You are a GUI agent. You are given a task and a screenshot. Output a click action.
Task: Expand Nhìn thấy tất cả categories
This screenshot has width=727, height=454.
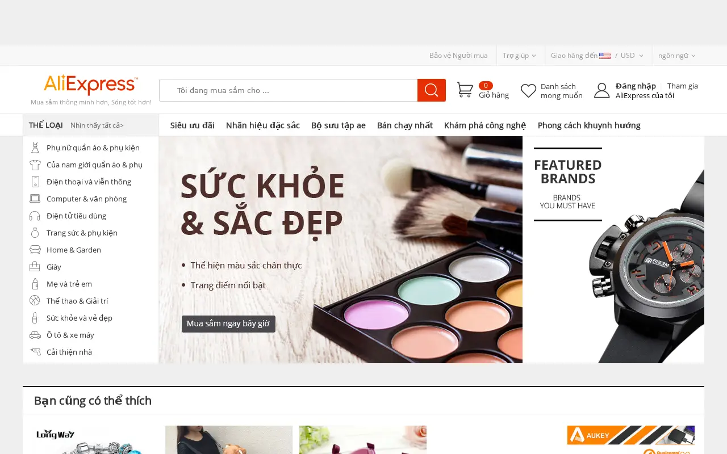pos(97,125)
